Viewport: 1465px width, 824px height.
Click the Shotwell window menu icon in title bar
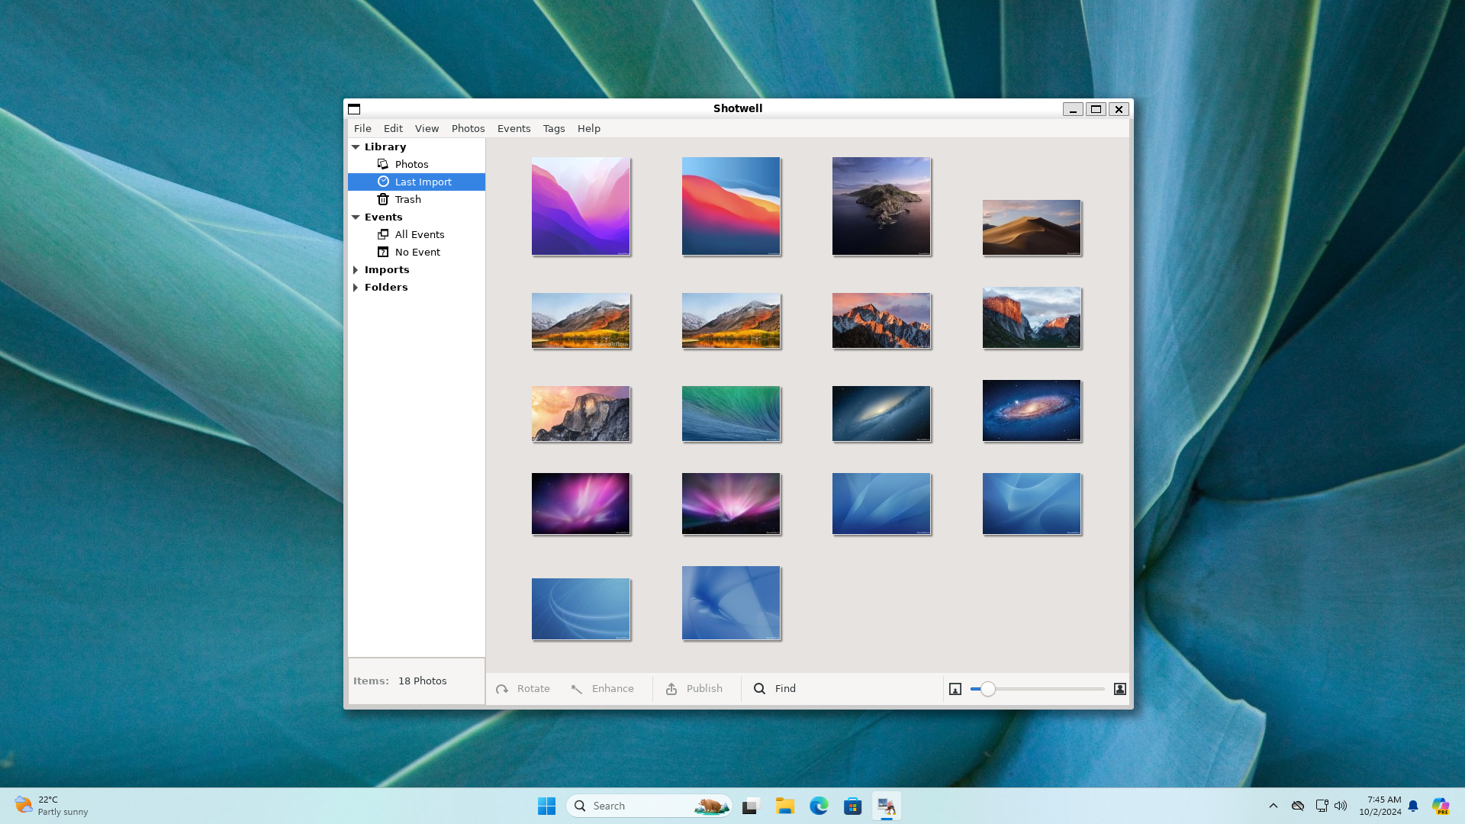coord(354,108)
